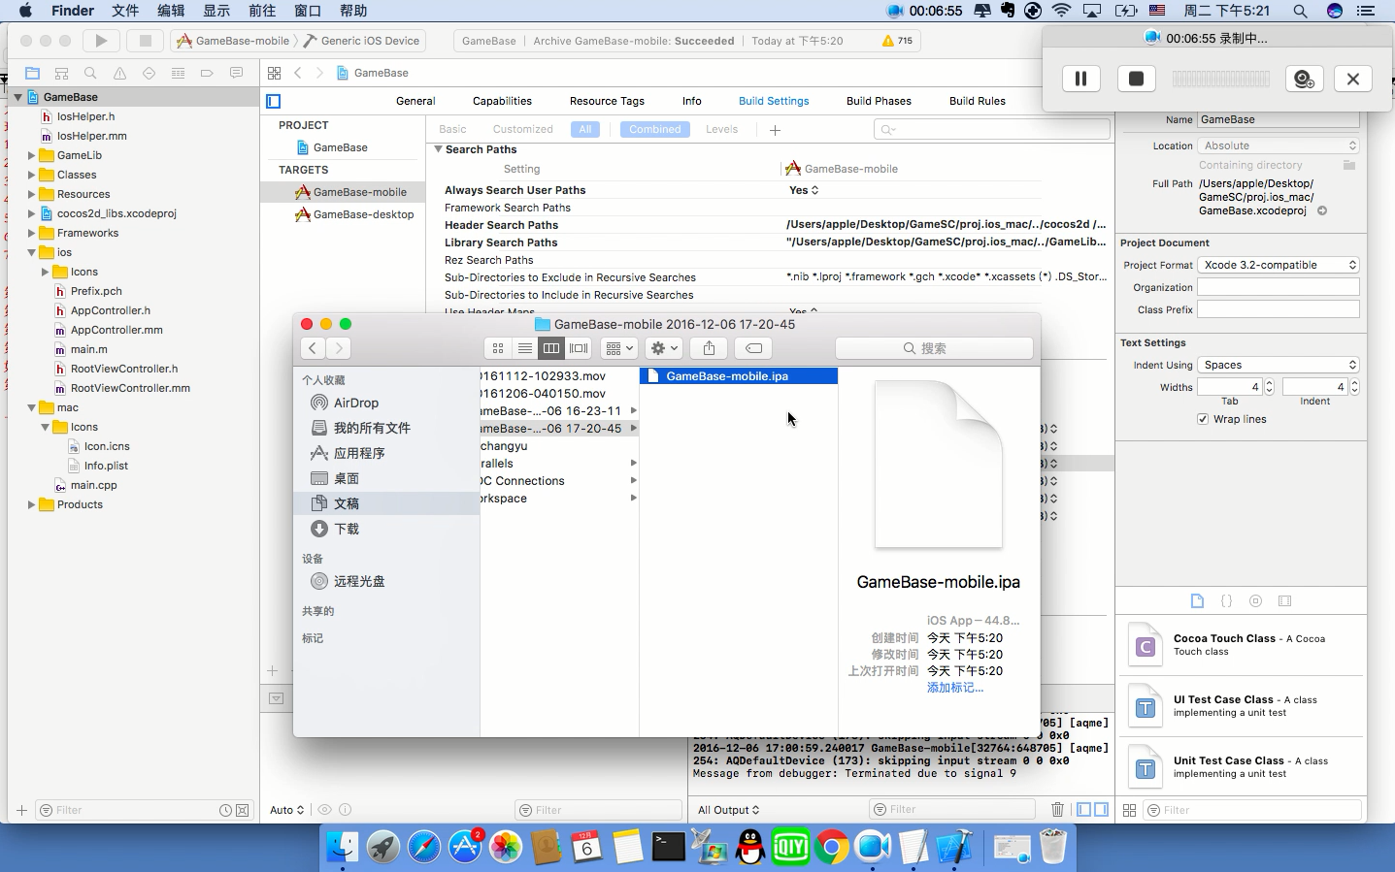Screen dimensions: 1395x872
Task: Open All Output console dropdown
Action: tap(729, 810)
